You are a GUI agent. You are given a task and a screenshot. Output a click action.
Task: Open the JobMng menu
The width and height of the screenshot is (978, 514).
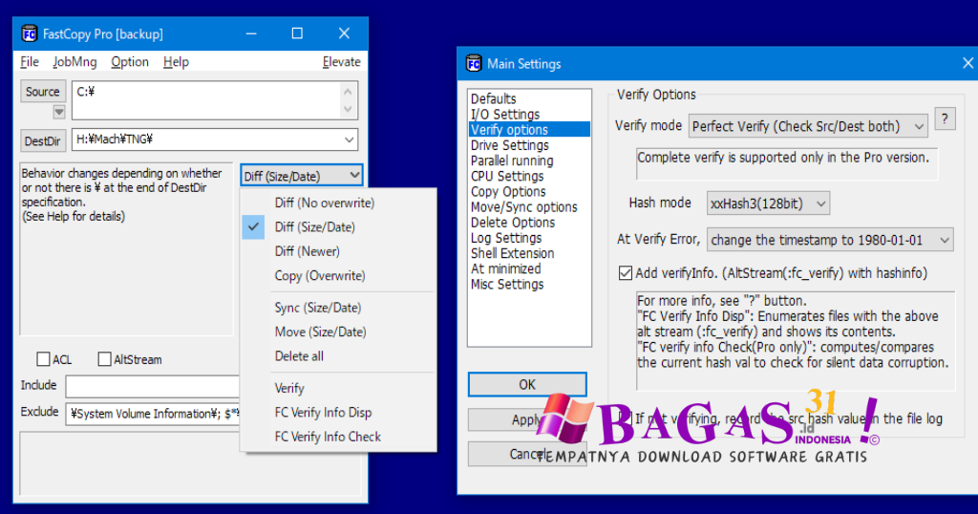click(x=74, y=62)
